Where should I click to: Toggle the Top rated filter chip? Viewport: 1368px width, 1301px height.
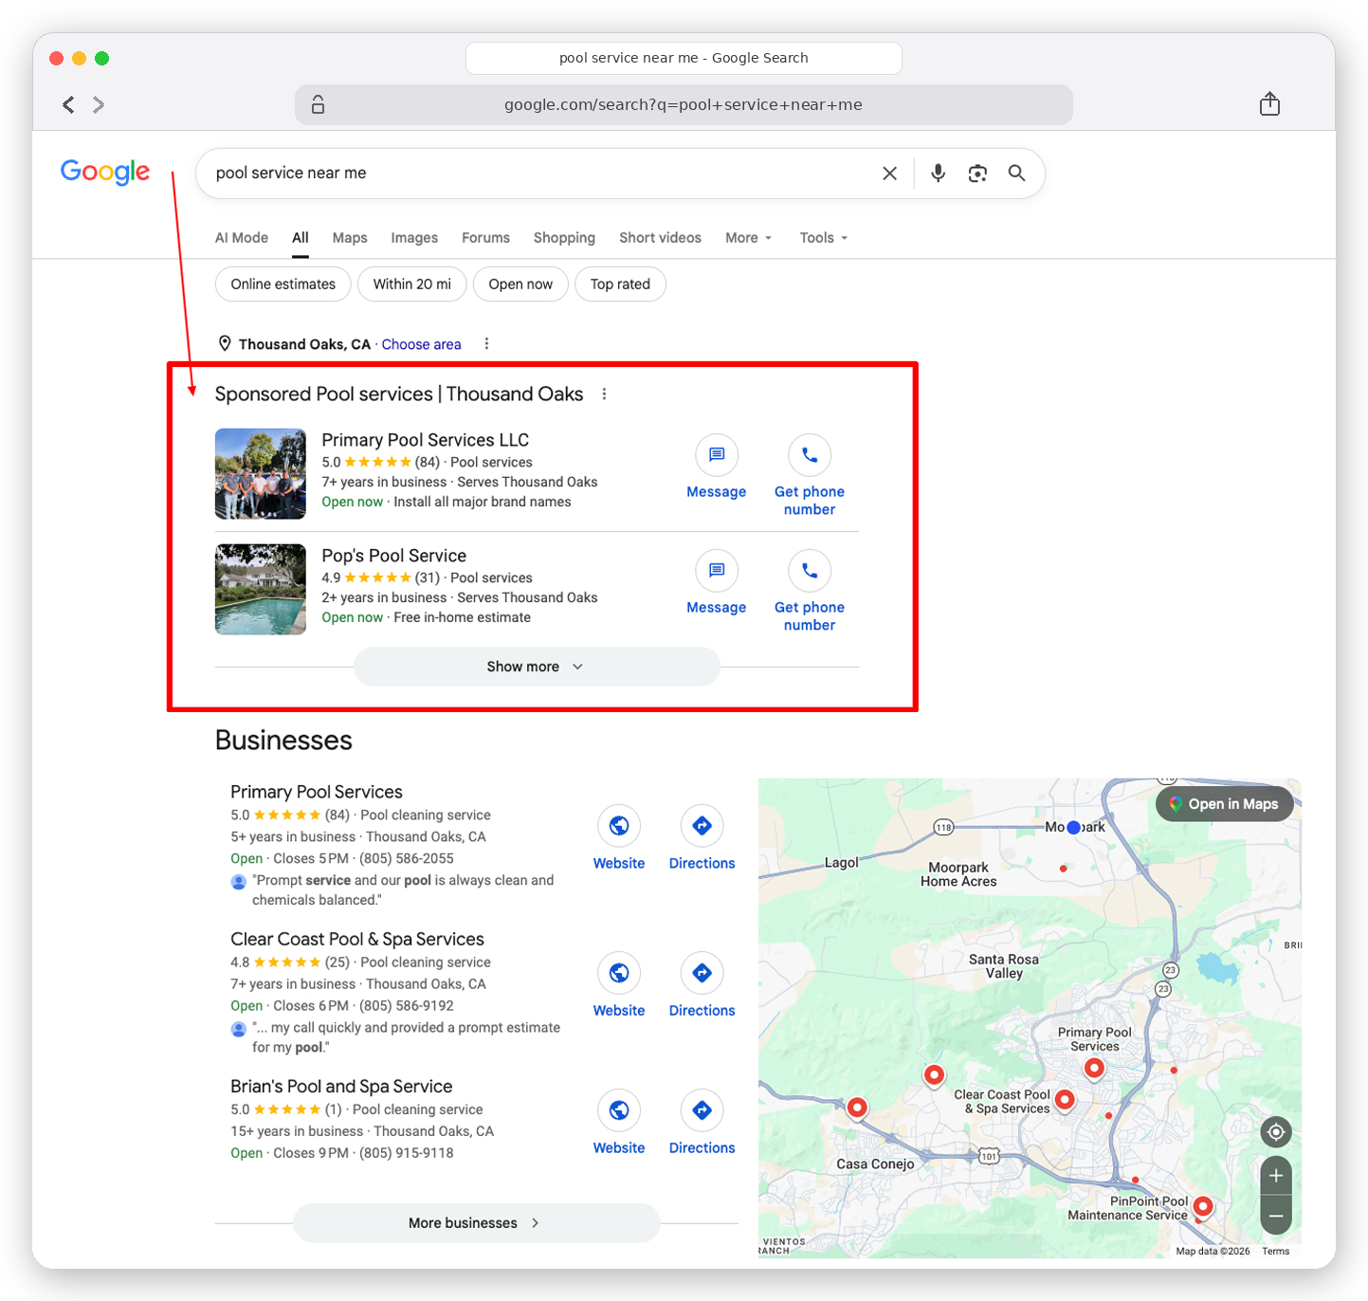click(x=620, y=284)
